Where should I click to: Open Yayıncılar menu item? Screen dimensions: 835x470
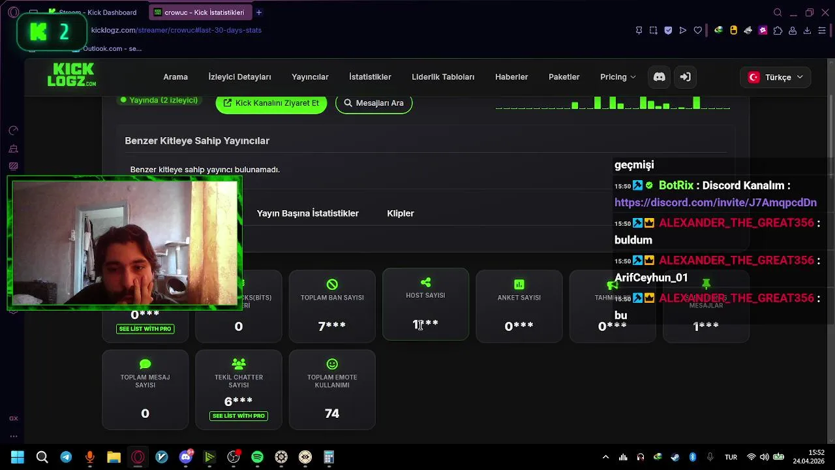pyautogui.click(x=310, y=77)
